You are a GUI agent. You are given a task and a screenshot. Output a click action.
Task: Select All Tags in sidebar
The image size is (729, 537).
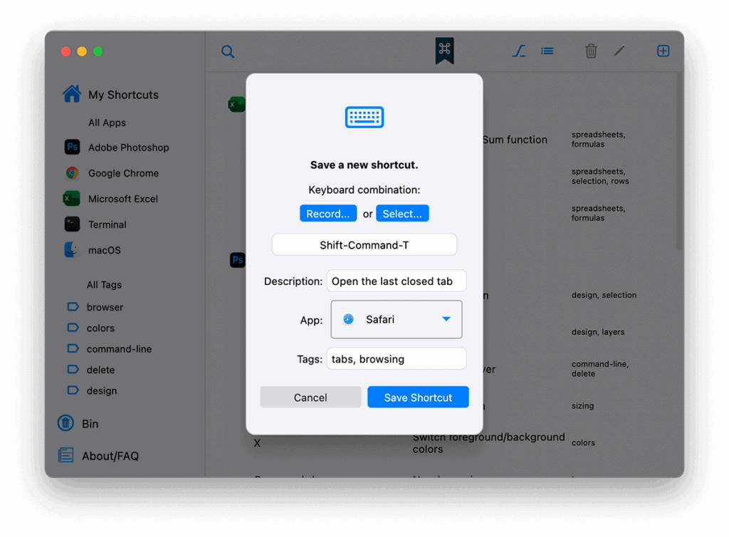coord(104,285)
